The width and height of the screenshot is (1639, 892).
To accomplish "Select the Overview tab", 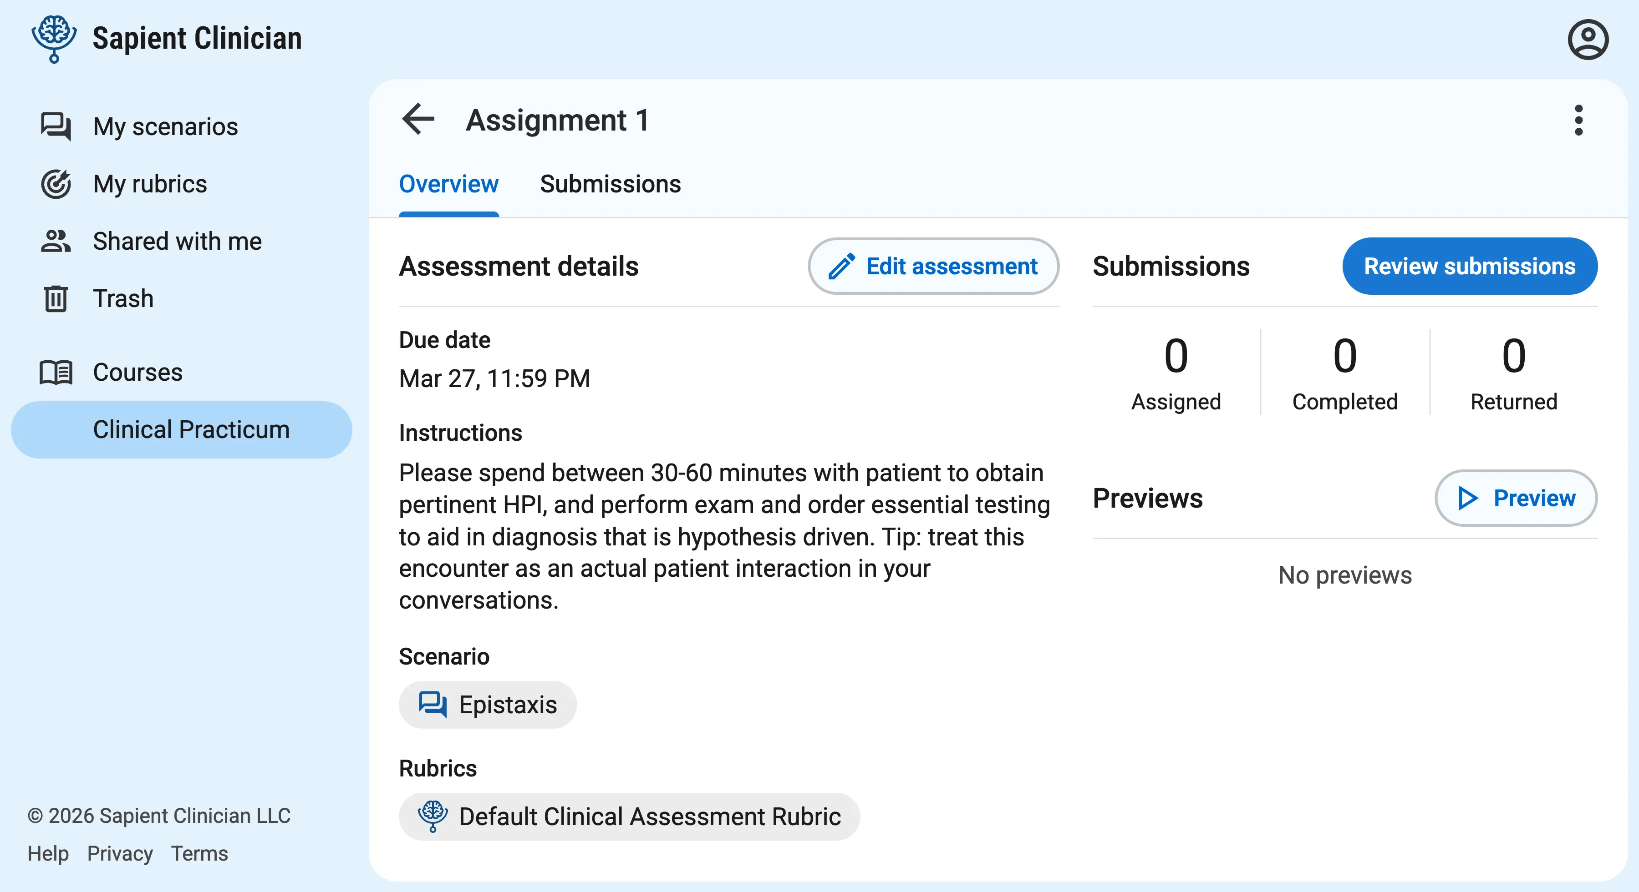I will click(448, 184).
